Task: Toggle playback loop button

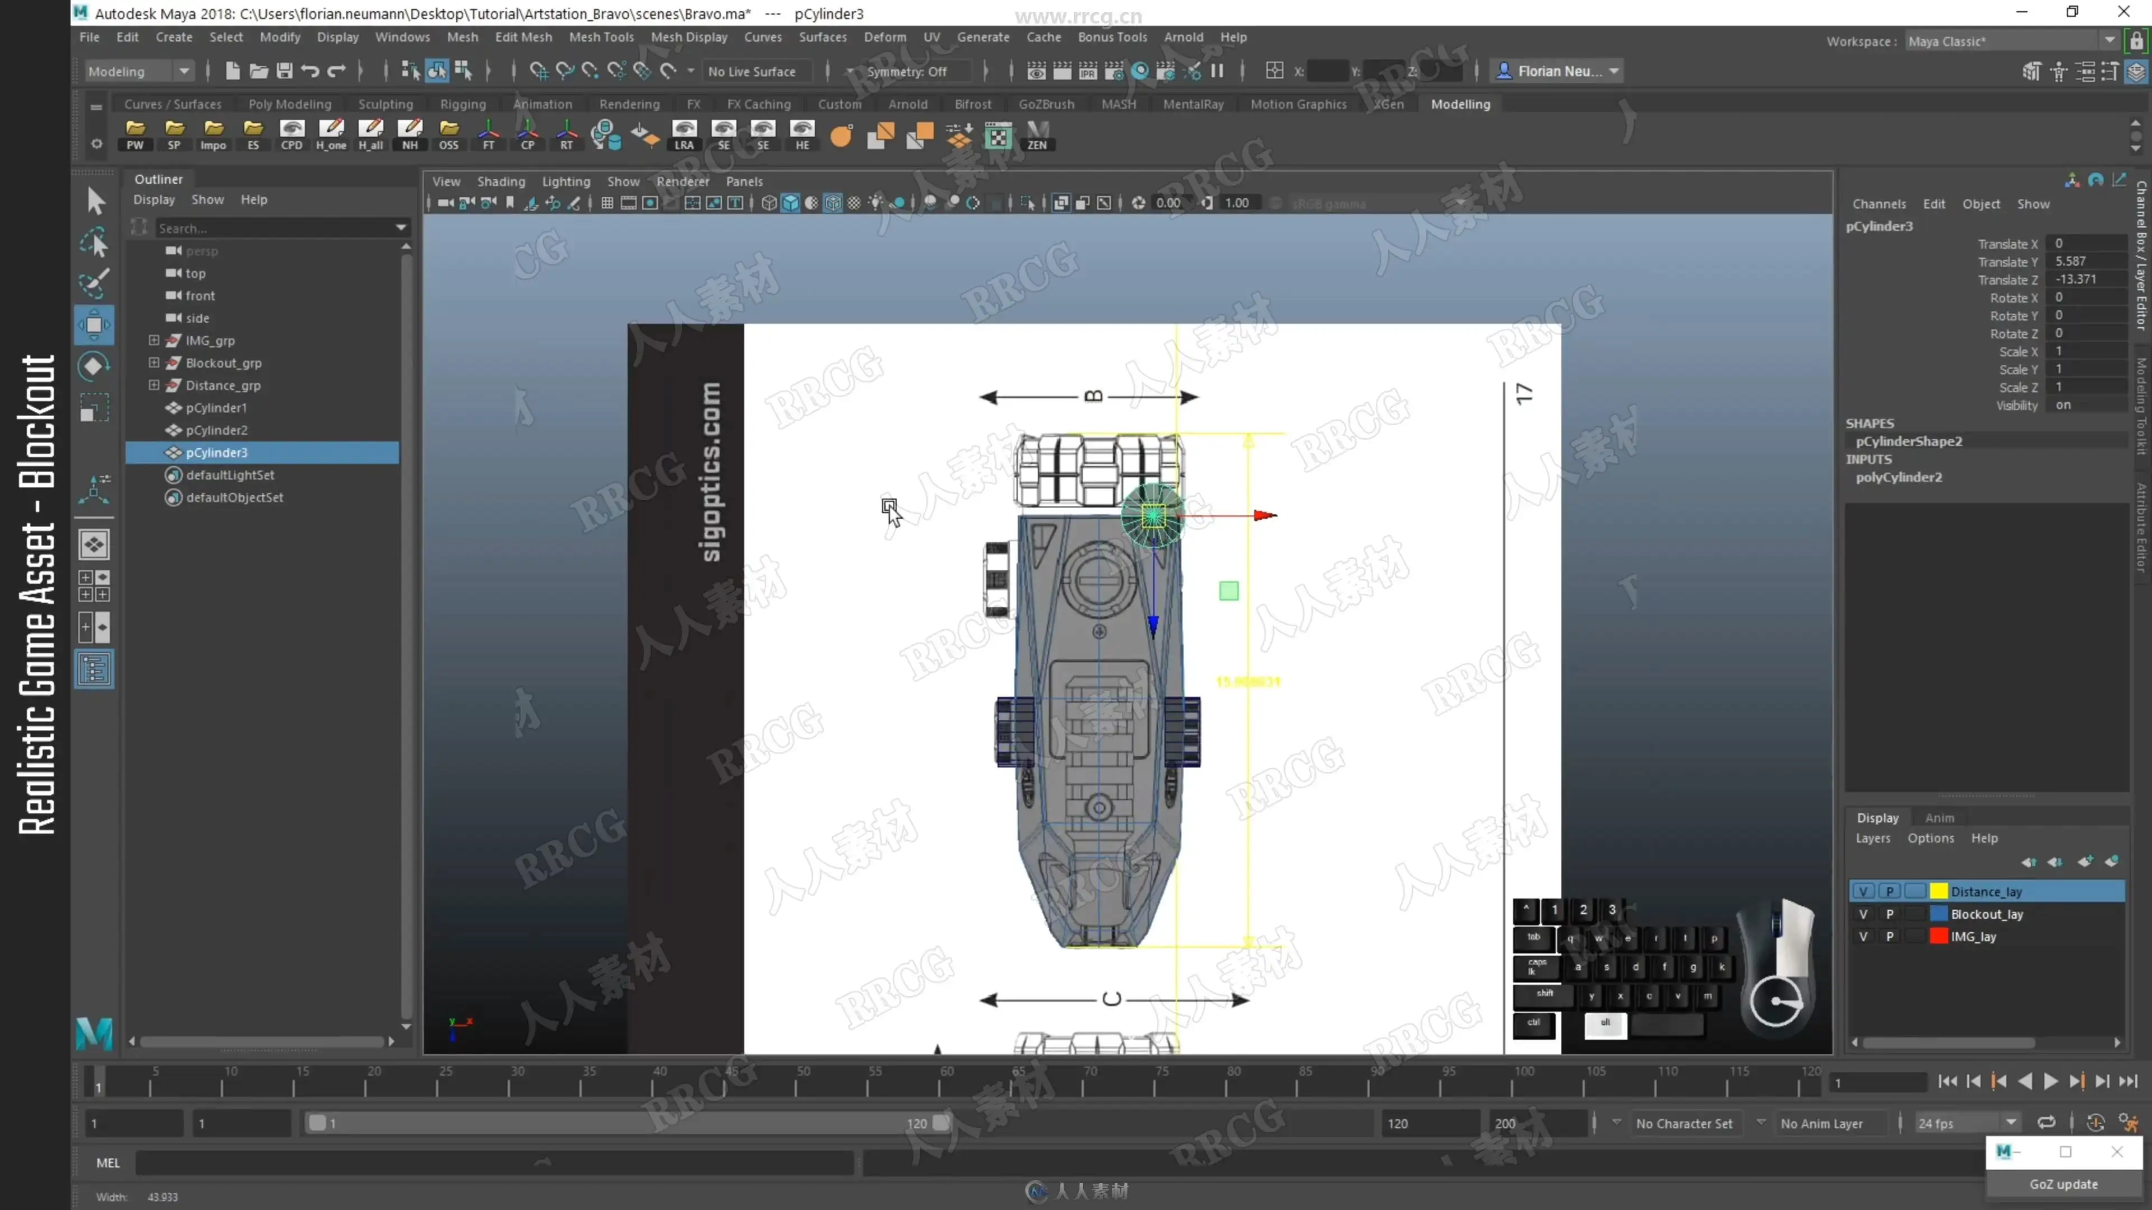Action: (2046, 1122)
